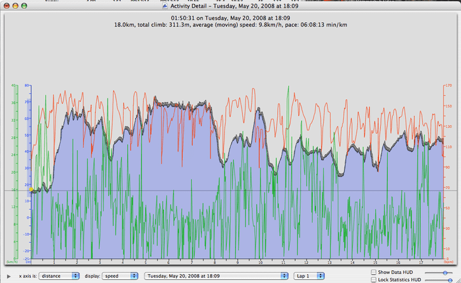Click the blue altitude axis scale
The image size is (461, 283).
28,173
